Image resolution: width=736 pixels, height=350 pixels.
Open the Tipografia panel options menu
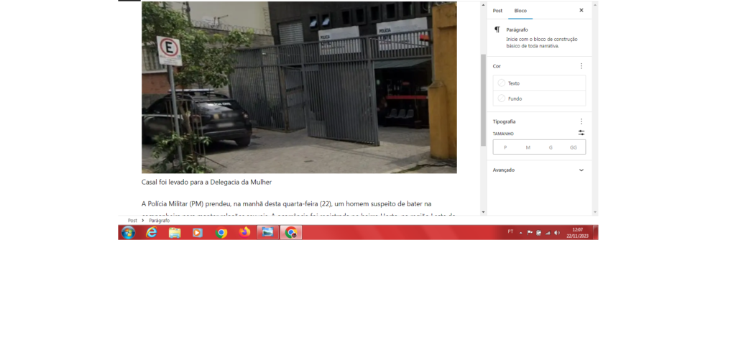581,121
